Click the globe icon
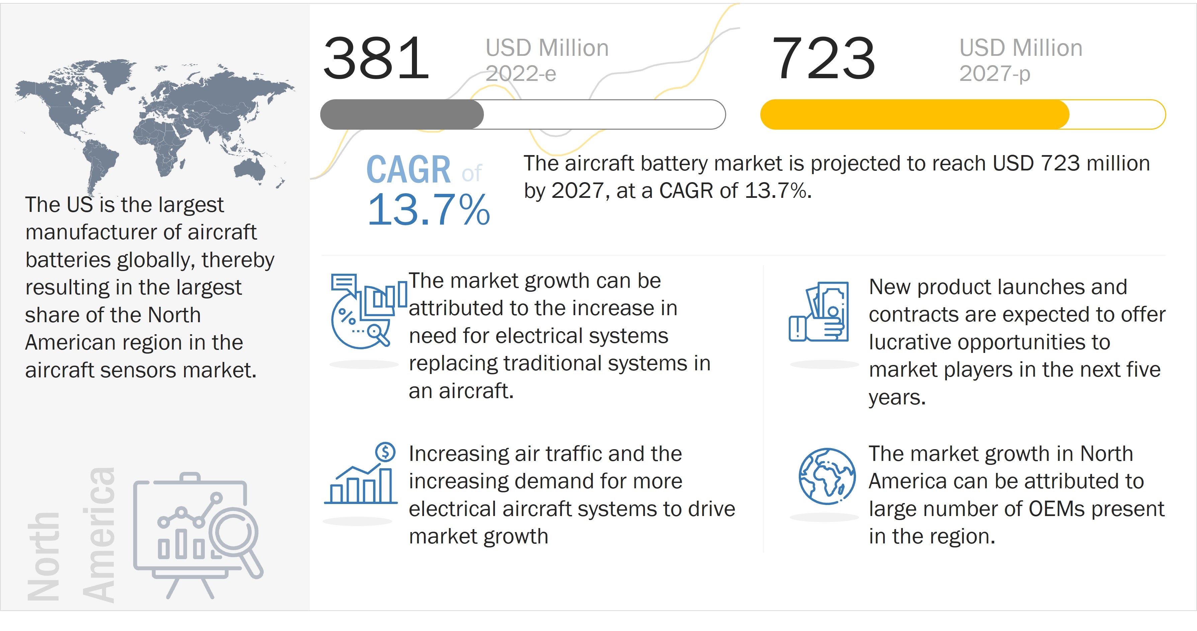 point(827,476)
